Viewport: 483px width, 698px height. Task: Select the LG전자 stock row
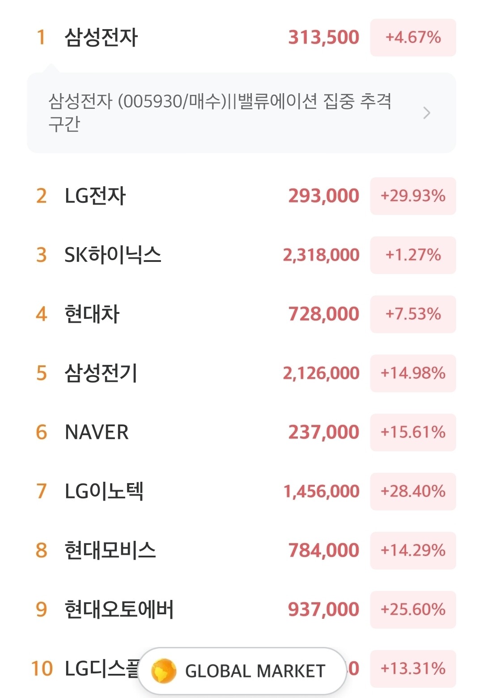pyautogui.click(x=241, y=196)
